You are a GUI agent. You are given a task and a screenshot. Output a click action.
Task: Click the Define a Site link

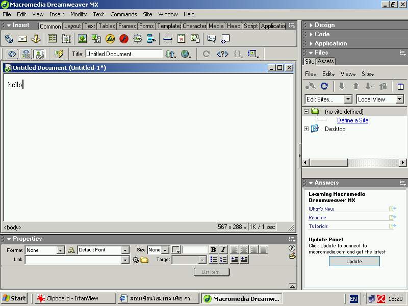(352, 120)
